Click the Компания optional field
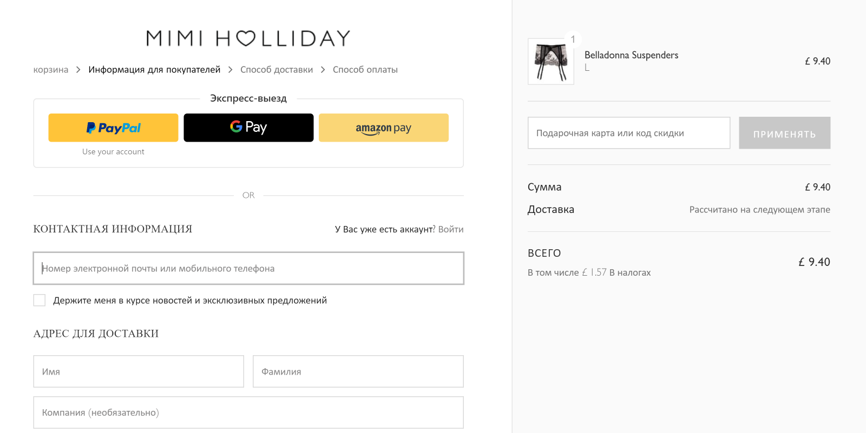 [248, 412]
